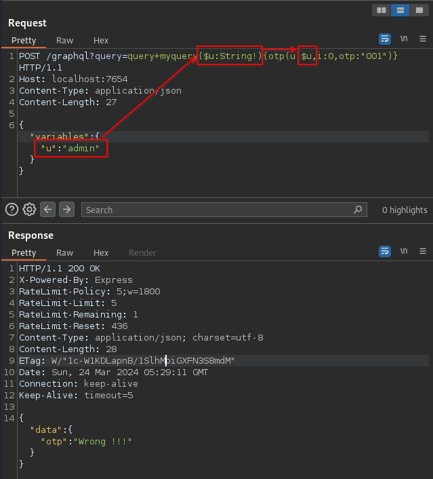Screen dimensions: 433x479
Task: Switch to single-pane layout icon
Action: pos(419,10)
